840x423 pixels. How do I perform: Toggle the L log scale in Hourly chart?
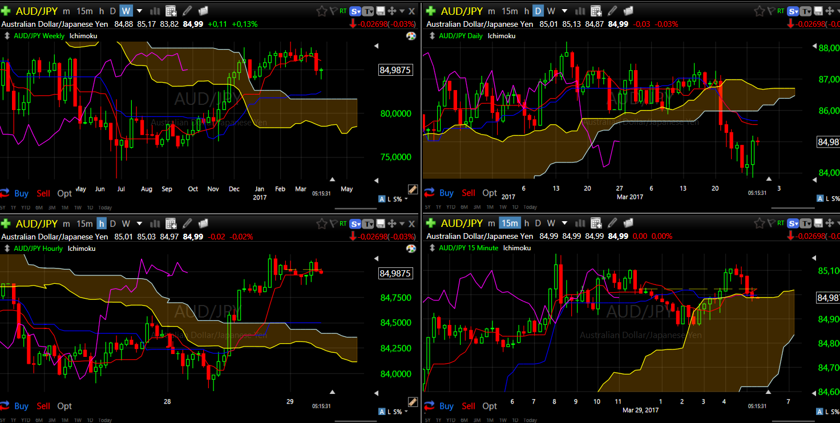click(x=390, y=411)
